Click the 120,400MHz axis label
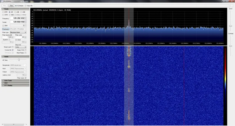 (x=220, y=43)
